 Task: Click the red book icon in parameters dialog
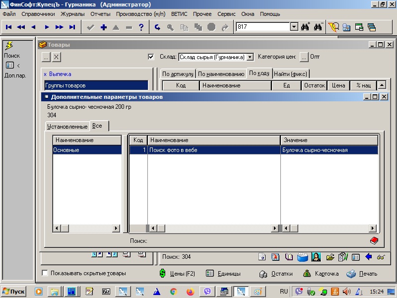(x=374, y=240)
